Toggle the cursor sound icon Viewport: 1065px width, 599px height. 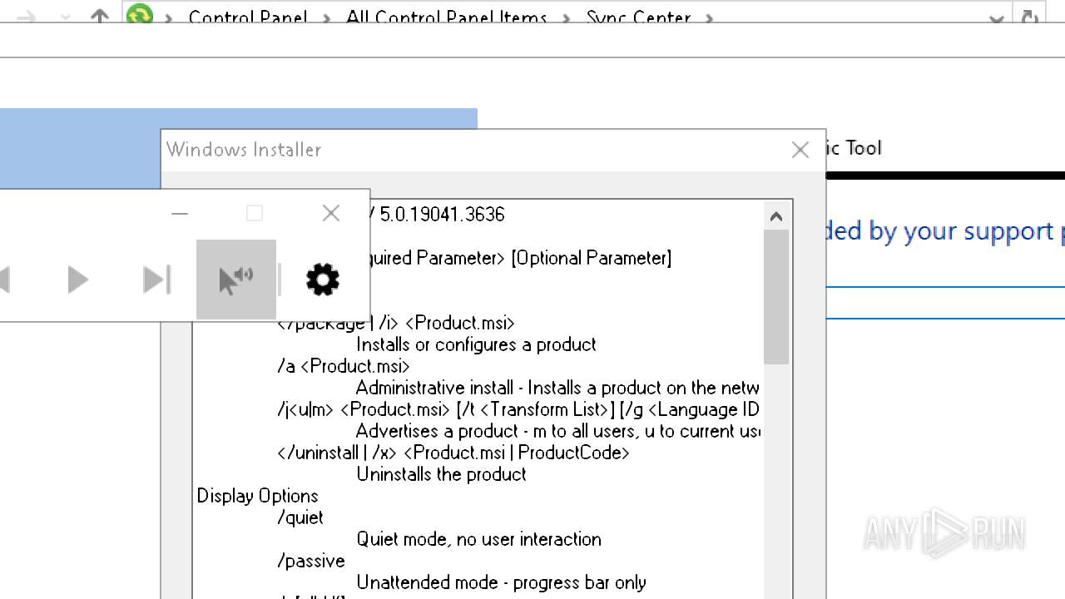tap(236, 280)
